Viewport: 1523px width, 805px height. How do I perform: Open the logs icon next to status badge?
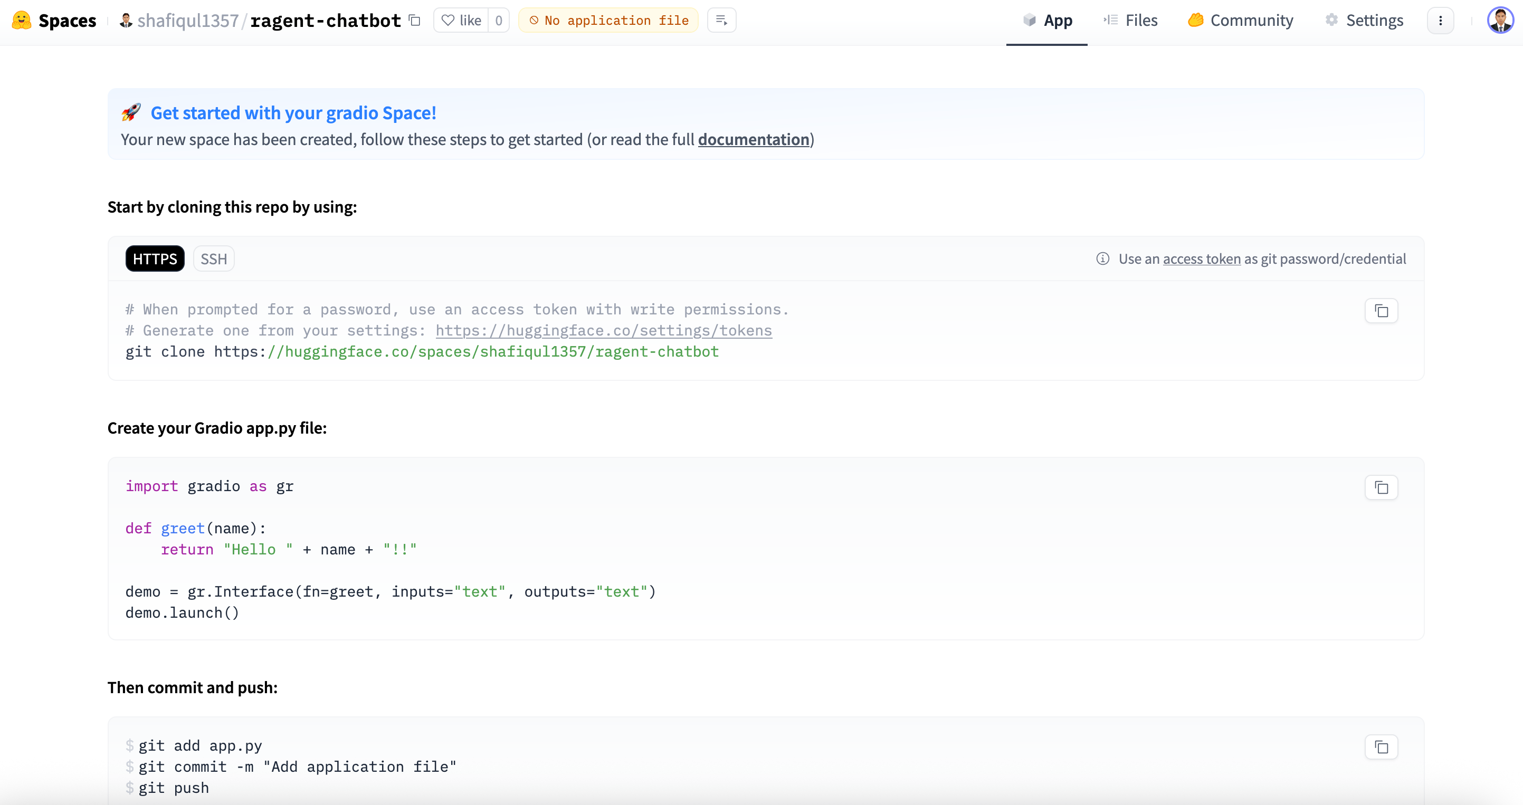tap(721, 21)
